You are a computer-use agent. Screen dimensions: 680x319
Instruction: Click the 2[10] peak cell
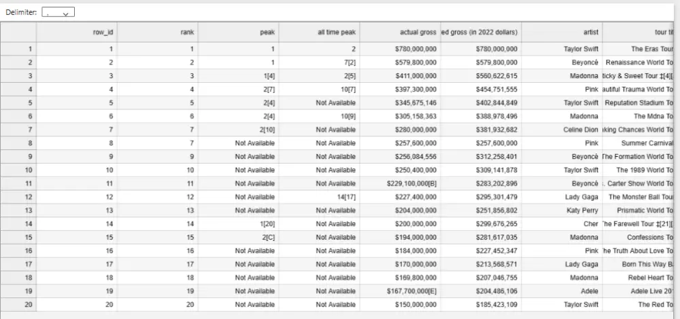tap(238, 130)
